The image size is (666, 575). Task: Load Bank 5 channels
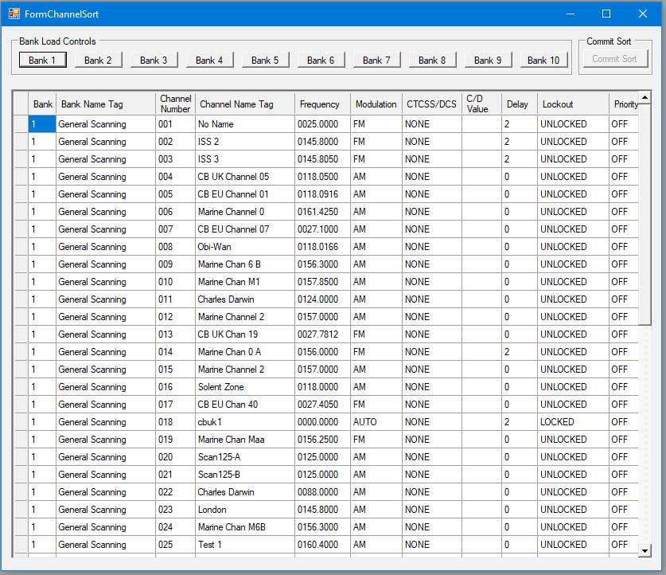[x=265, y=60]
